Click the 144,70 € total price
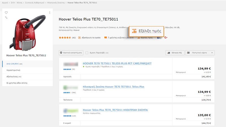 (x=206, y=123)
